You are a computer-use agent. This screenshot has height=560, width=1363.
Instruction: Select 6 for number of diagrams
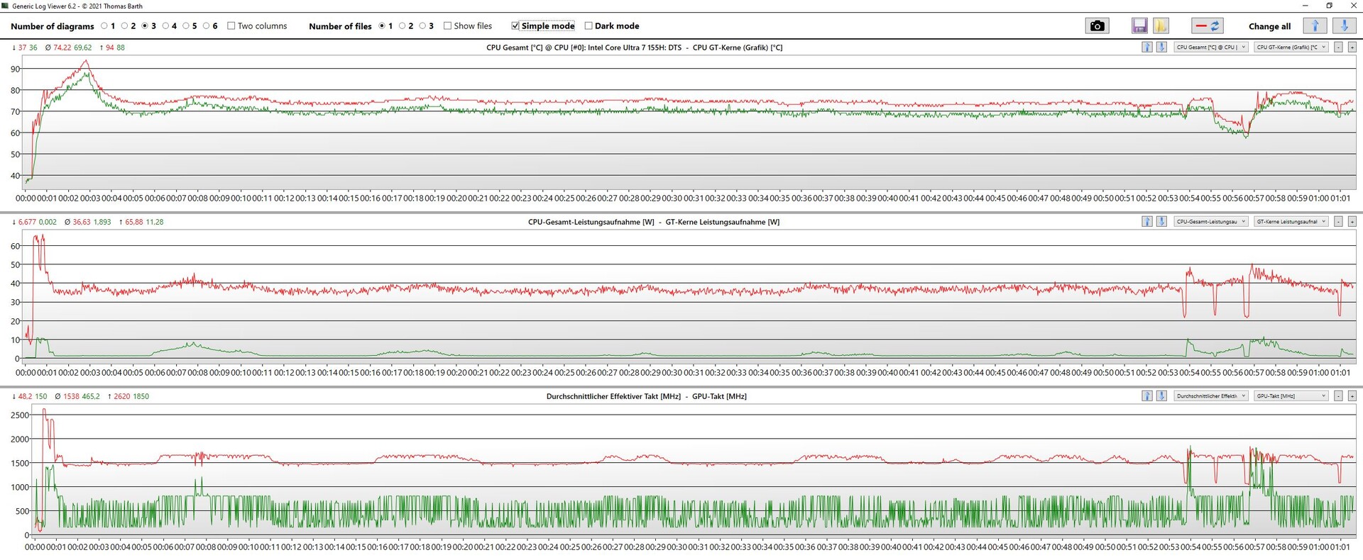tap(207, 26)
